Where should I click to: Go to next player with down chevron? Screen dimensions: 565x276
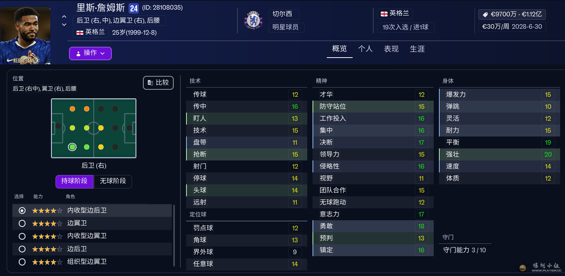[64, 25]
